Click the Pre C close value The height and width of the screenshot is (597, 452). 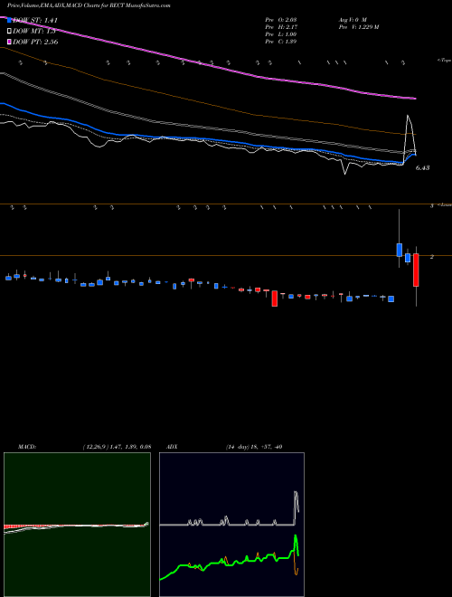[281, 42]
